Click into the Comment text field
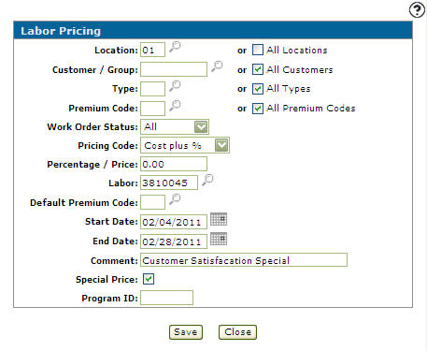This screenshot has height=351, width=427. coord(244,260)
